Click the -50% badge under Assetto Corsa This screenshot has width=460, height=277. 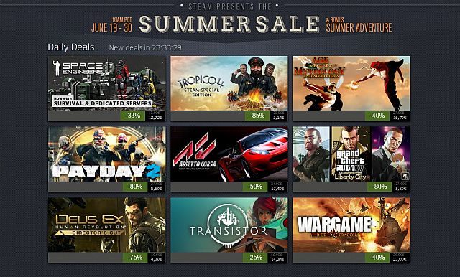(254, 187)
